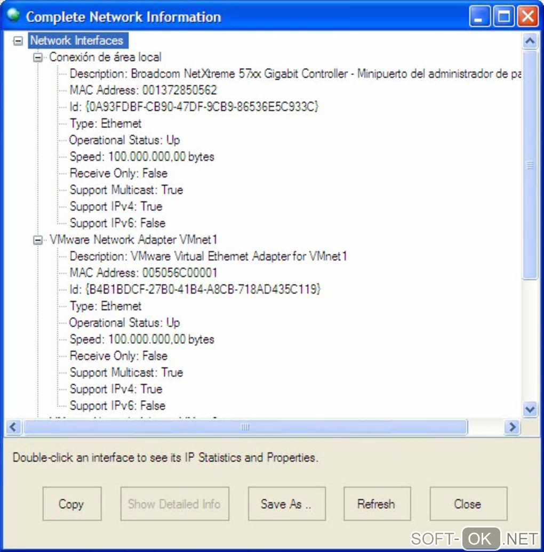Select the Network Interfaces tree item
This screenshot has height=552, width=544.
77,40
